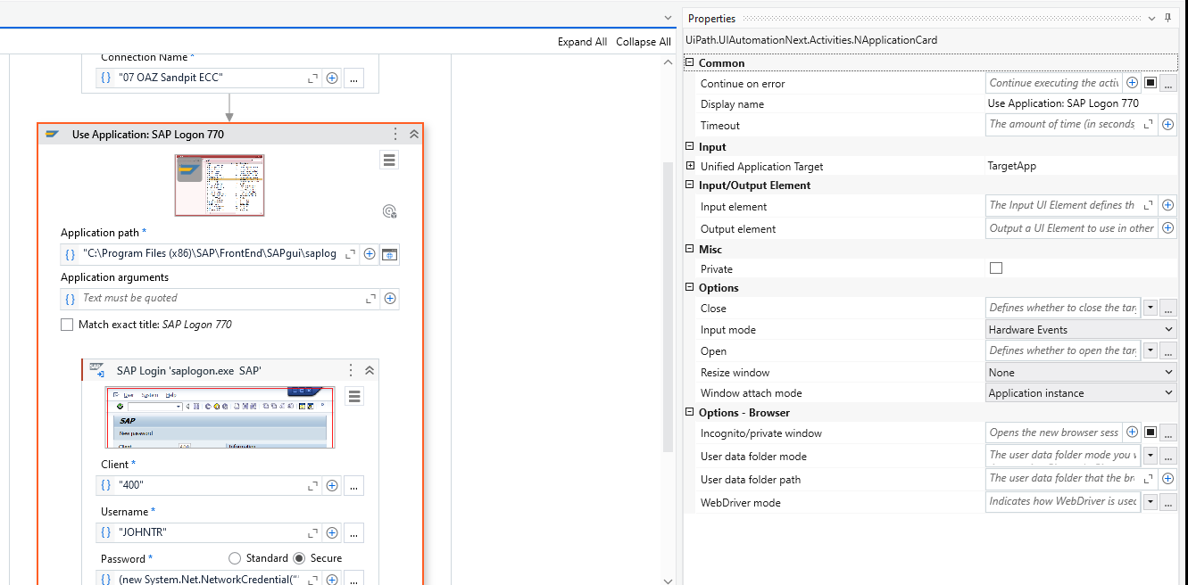Click plus icon next to Connection Name field
The width and height of the screenshot is (1188, 585).
332,78
